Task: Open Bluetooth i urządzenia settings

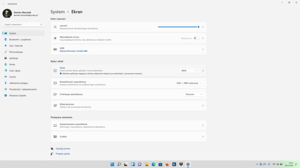Action: [x=23, y=39]
